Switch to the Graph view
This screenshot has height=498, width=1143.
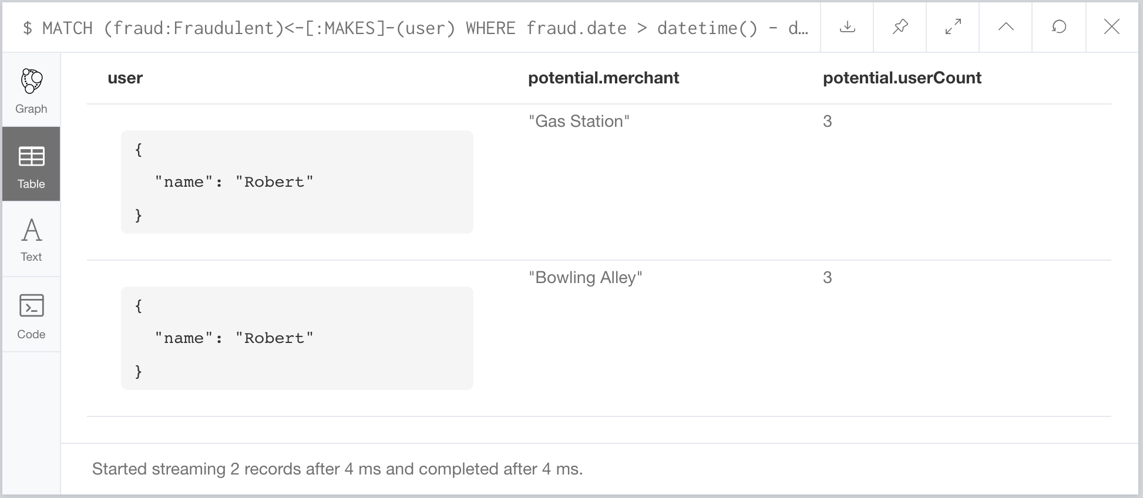31,91
